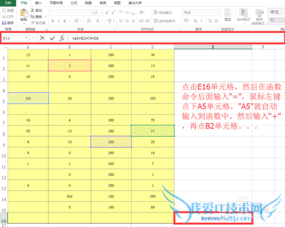Open the Paste options arrow below 粘贴
Image resolution: width=285 pixels, height=227 pixels.
[x=24, y=23]
